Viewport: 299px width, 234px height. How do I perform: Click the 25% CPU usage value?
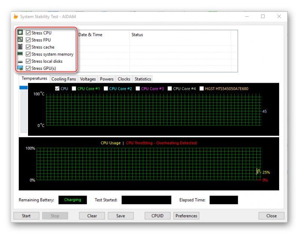tap(266, 172)
